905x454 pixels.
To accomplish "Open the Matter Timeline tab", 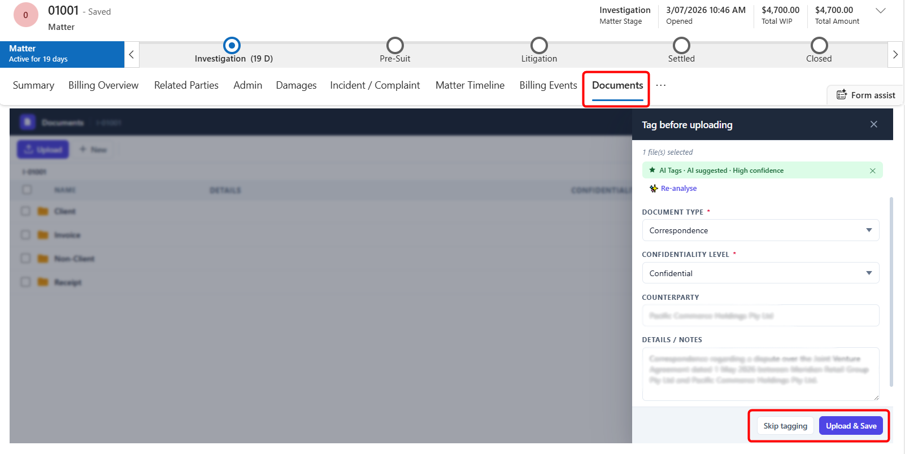I will coord(470,85).
